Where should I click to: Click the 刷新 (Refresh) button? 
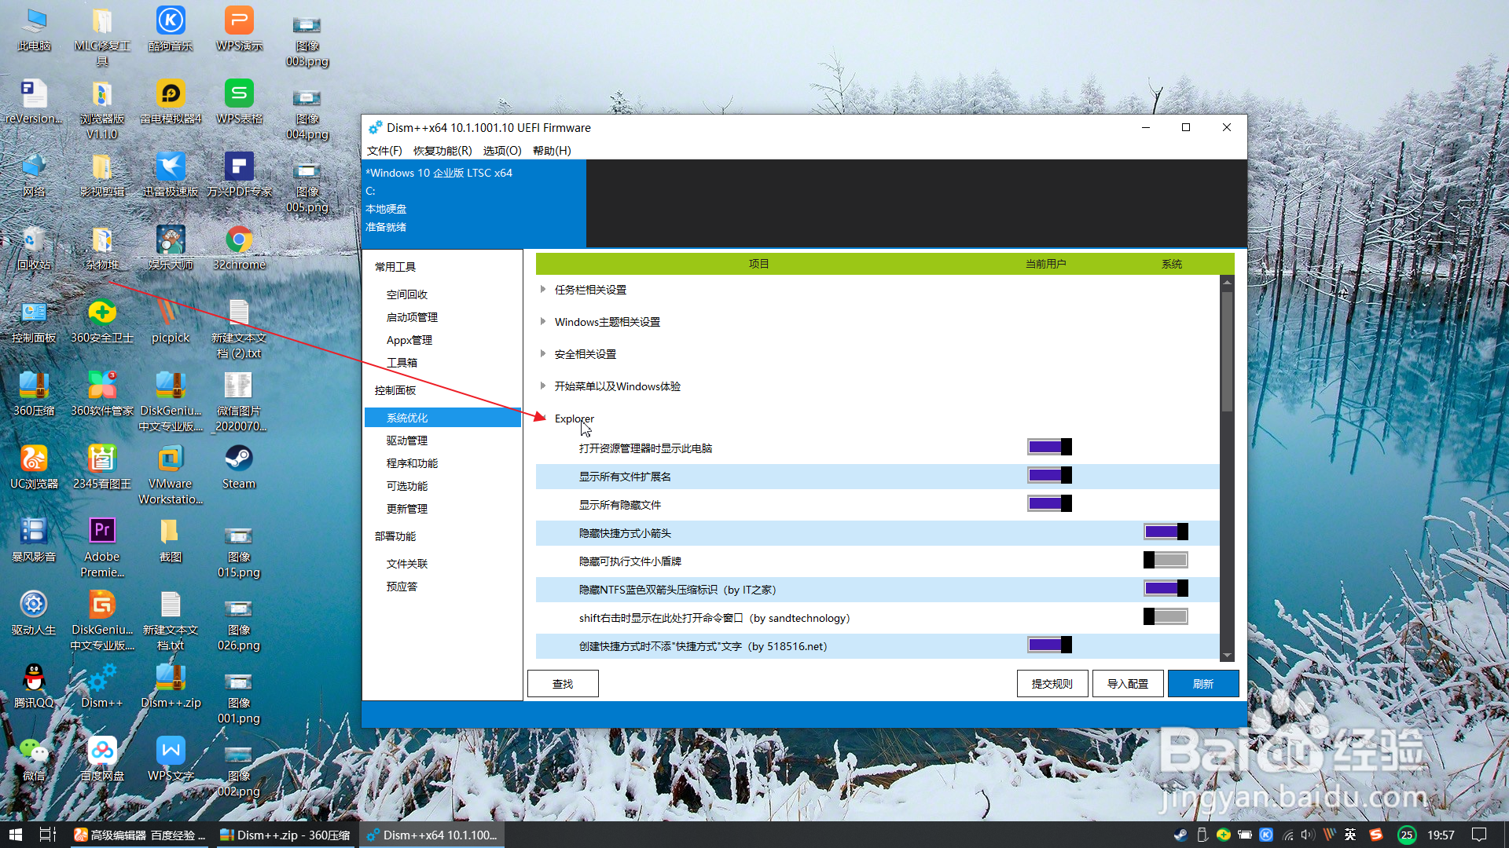[1203, 683]
